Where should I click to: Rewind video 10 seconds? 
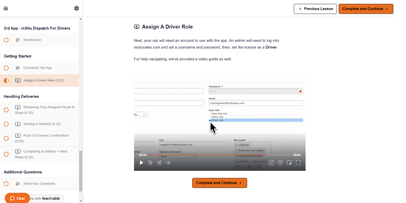tap(150, 163)
